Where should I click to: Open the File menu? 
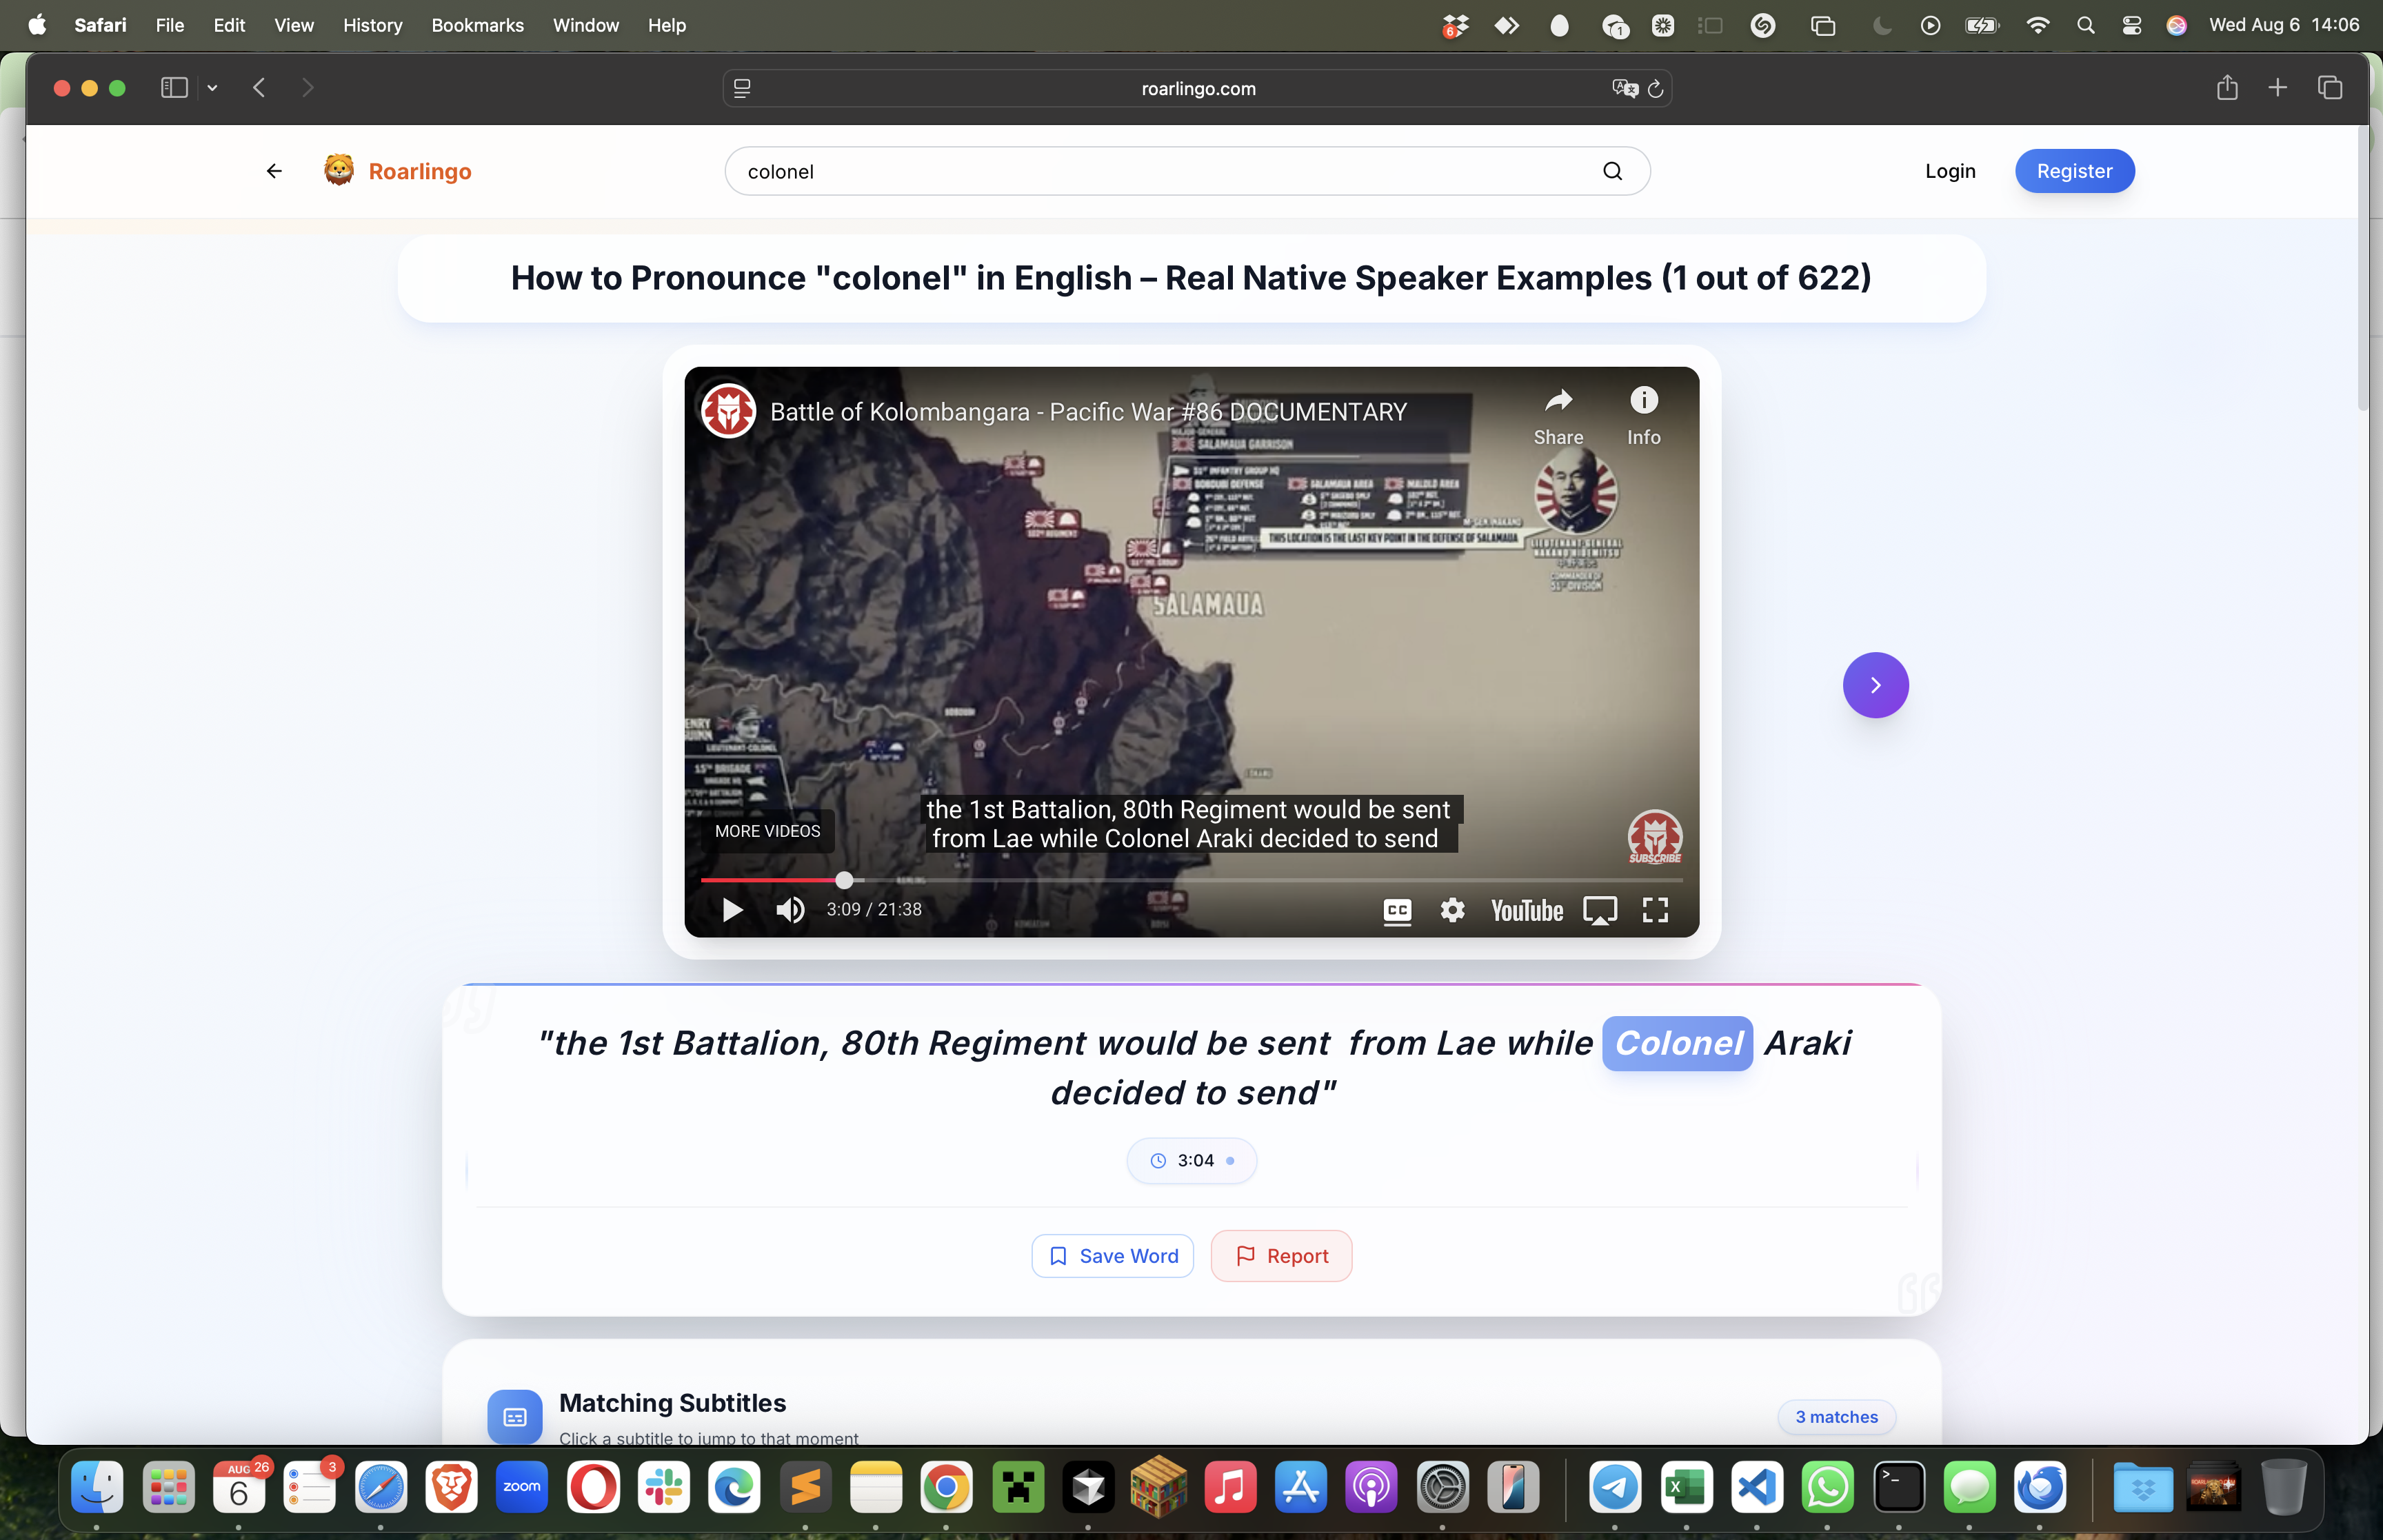point(170,25)
